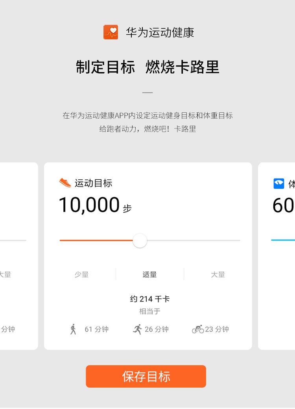This screenshot has height=409, width=295.
Task: Click the orange sneaker icon beside 运动目标
Action: (x=65, y=183)
